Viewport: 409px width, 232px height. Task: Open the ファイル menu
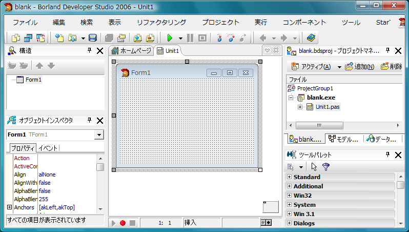25,23
